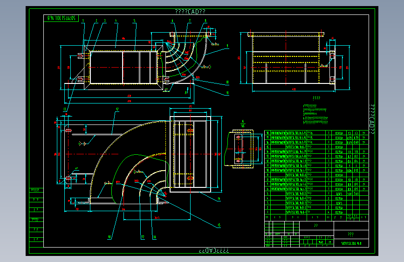Click balloon callout number 8 above the elbow flange
Image resolution: width=404 pixels, height=262 pixels.
[205, 21]
